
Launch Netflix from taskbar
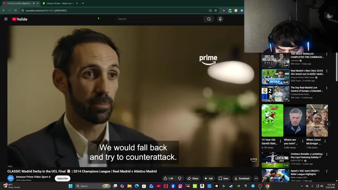[166, 186]
